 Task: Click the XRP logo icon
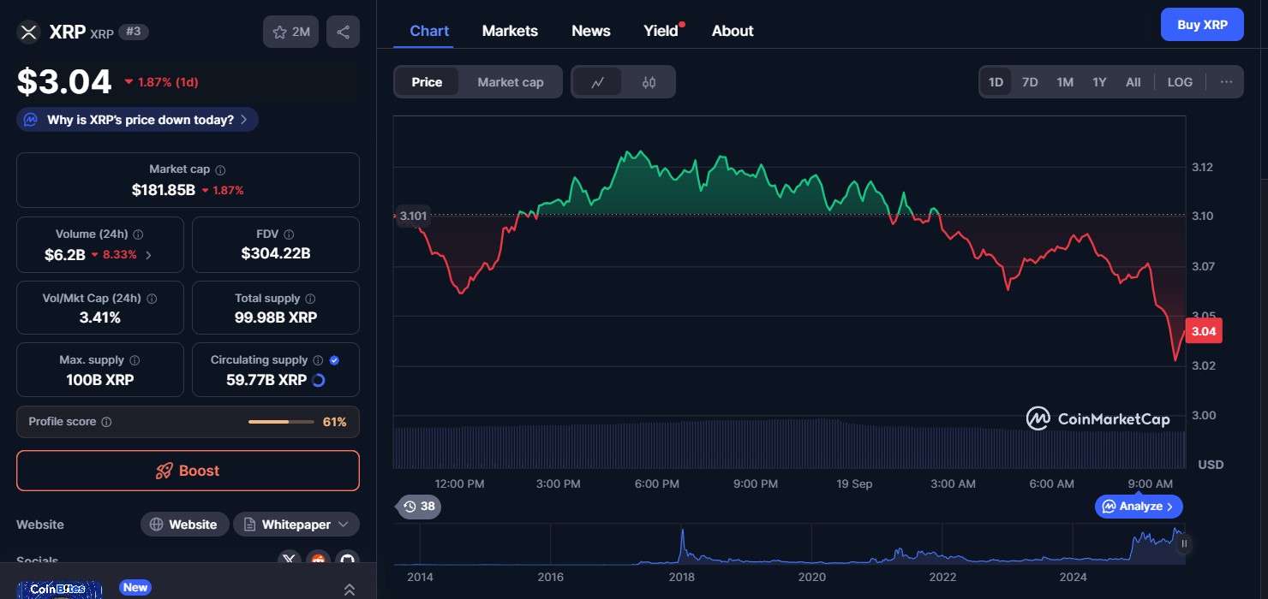pos(29,33)
